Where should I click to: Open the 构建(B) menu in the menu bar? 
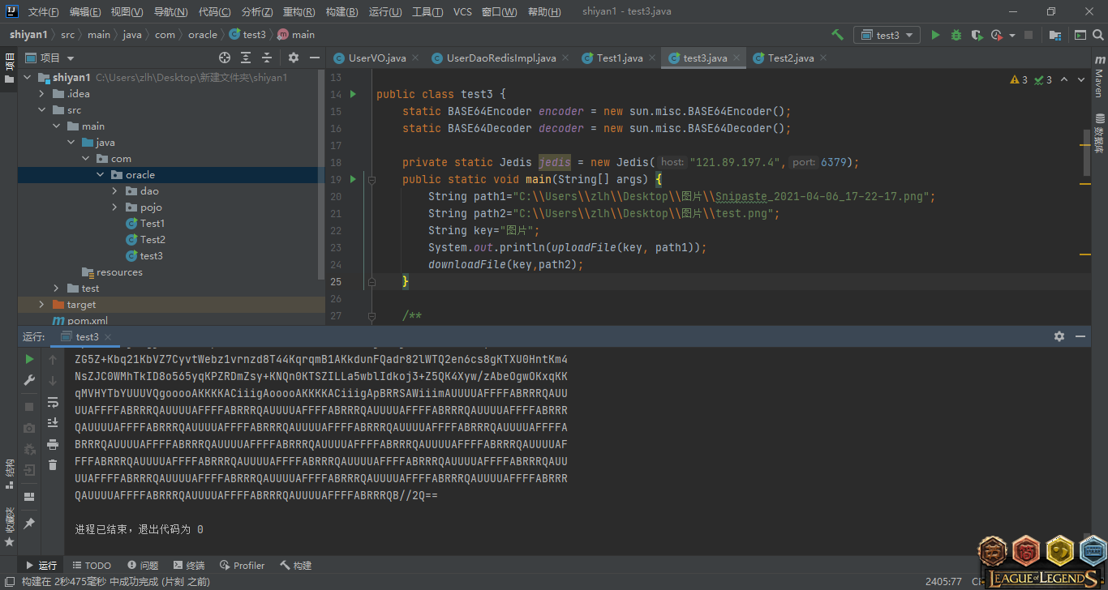(341, 12)
